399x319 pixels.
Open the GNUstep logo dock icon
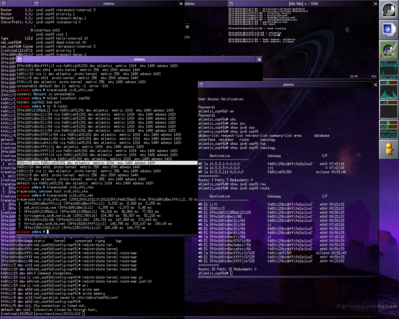point(389,10)
